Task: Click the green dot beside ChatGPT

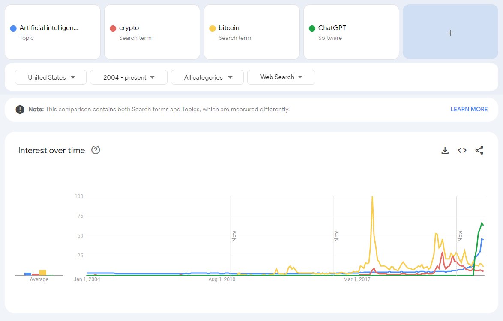Action: click(x=312, y=29)
